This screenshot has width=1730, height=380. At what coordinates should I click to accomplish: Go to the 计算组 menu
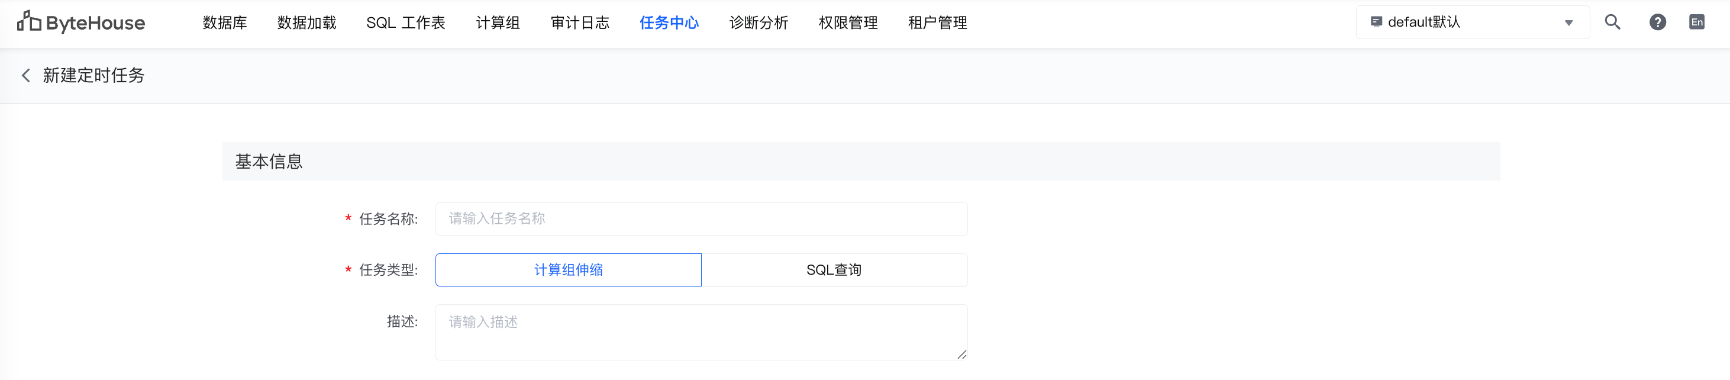coord(498,23)
